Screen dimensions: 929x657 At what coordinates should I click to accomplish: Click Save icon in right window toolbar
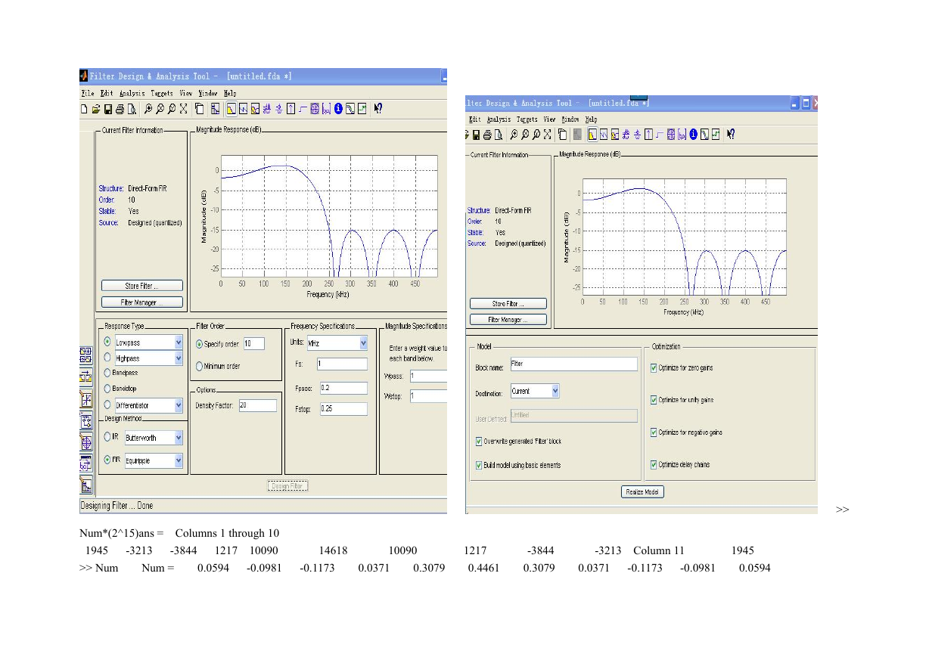point(476,135)
